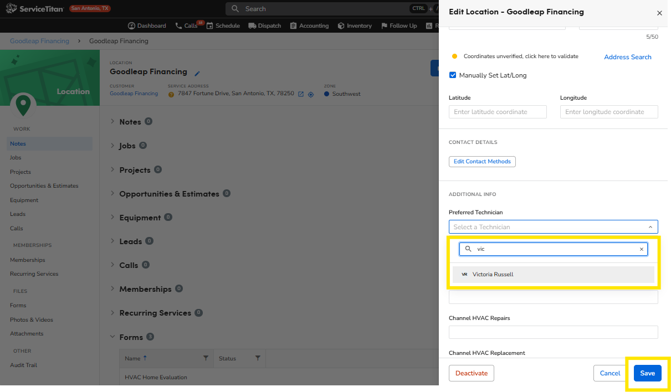Open Follow Up in navigation

tap(398, 25)
